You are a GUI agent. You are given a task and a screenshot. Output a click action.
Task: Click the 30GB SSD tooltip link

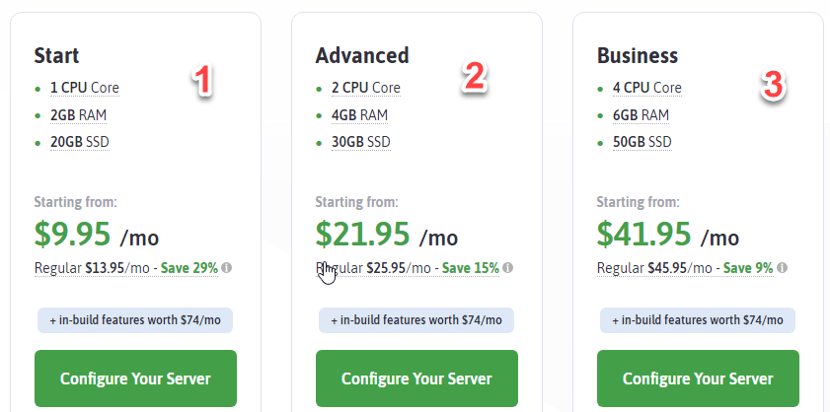click(361, 142)
